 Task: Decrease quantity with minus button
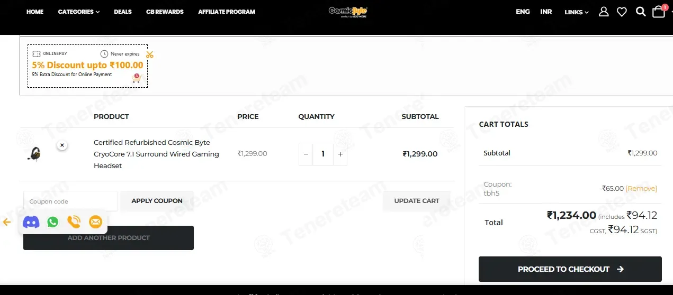[x=306, y=154]
